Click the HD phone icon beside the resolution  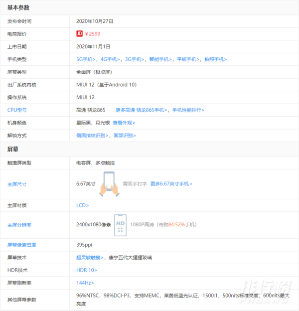(121, 225)
